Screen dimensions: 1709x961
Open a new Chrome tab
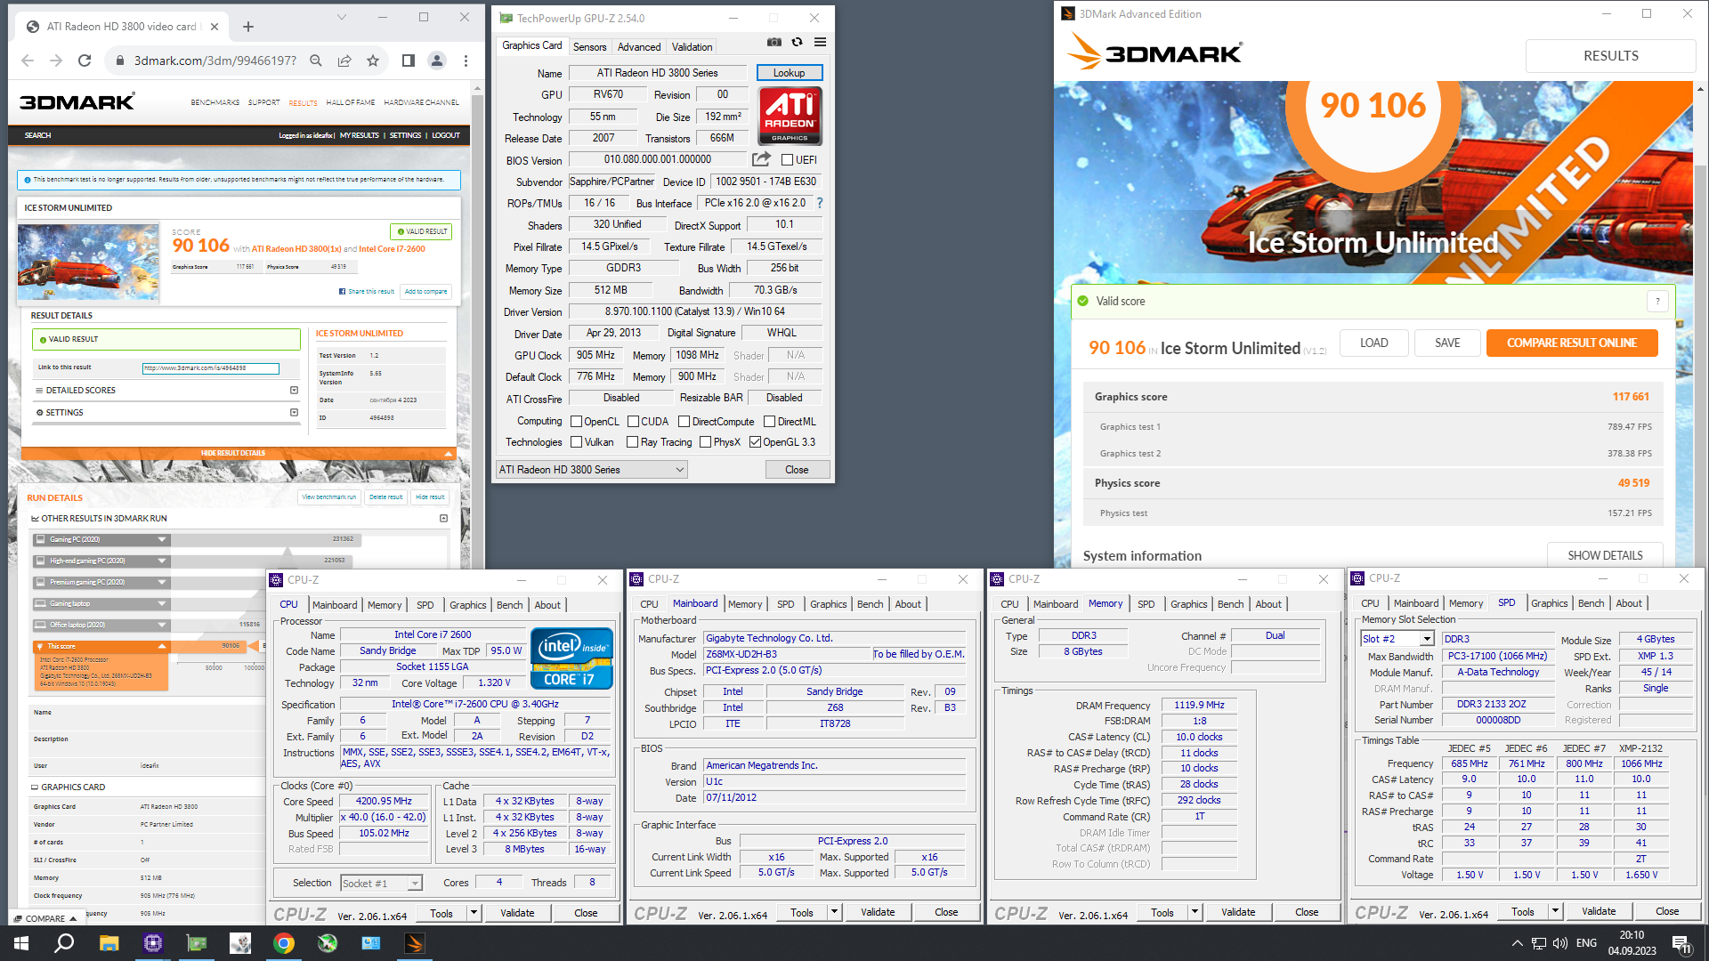[248, 27]
